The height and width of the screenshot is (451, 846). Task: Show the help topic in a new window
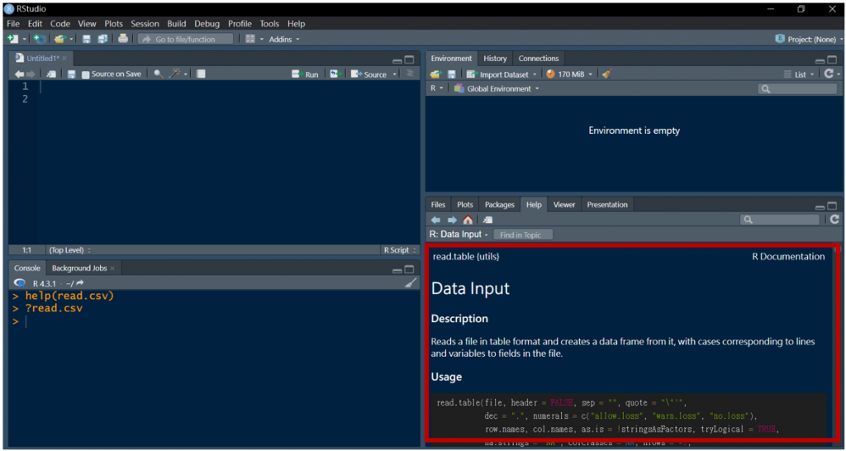[x=487, y=220]
